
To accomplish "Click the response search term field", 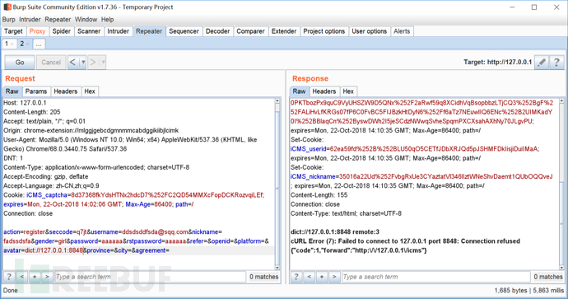I will pyautogui.click(x=436, y=277).
